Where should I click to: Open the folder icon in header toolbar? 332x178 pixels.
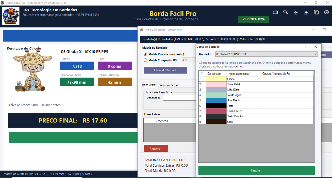(275, 12)
